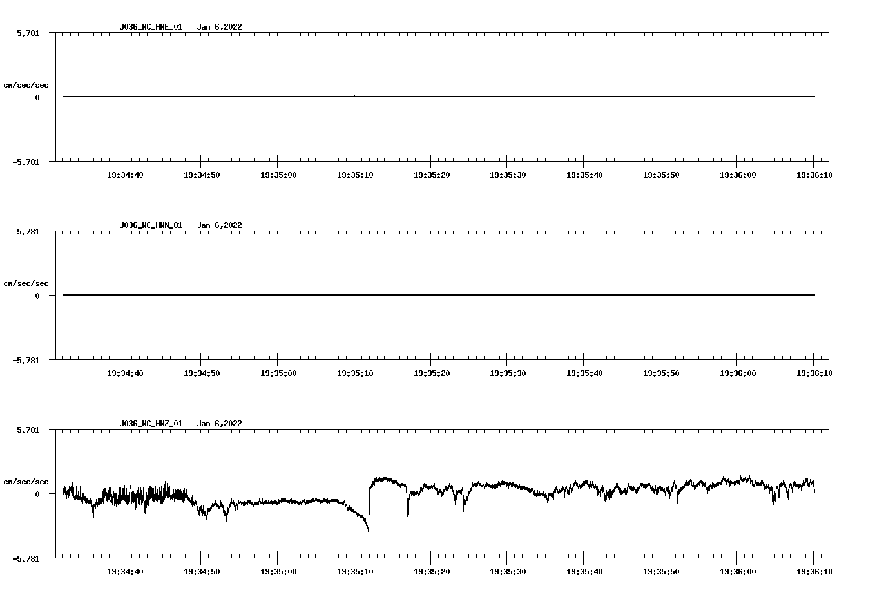Click the 19:35:40 time label under HNE plot
The image size is (875, 595).
(x=584, y=175)
